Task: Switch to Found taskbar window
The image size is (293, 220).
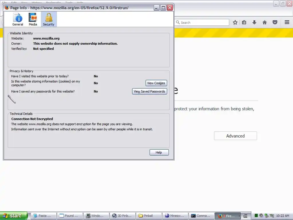Action: (70, 216)
